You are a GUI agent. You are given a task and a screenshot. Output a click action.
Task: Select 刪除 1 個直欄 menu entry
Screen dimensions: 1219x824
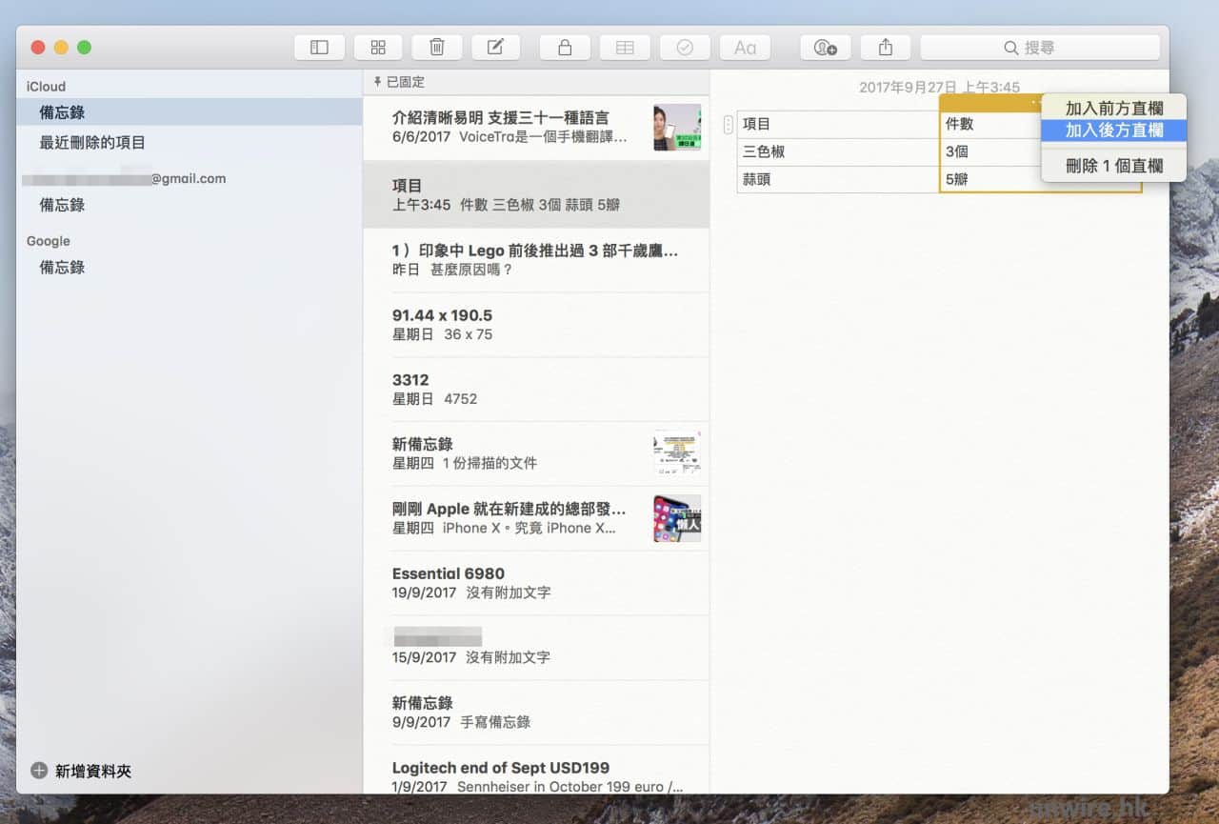pyautogui.click(x=1113, y=166)
